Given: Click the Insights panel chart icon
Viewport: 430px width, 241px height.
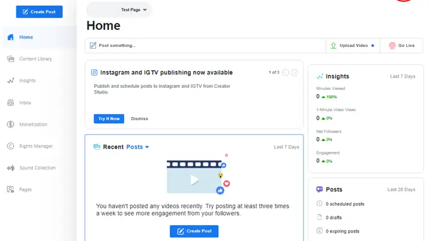Looking at the screenshot, I should pyautogui.click(x=319, y=77).
